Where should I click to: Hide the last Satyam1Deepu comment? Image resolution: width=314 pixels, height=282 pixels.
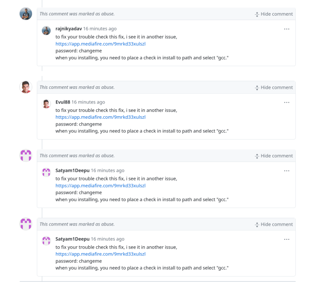pyautogui.click(x=274, y=224)
